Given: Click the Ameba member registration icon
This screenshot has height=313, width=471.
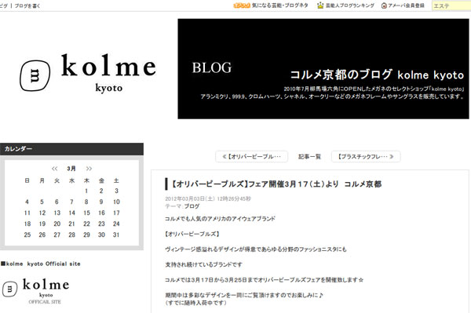Looking at the screenshot, I should tap(384, 5).
